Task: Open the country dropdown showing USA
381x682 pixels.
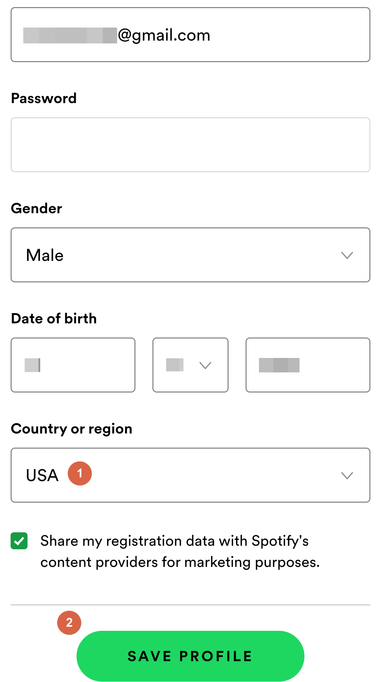Action: tap(190, 475)
